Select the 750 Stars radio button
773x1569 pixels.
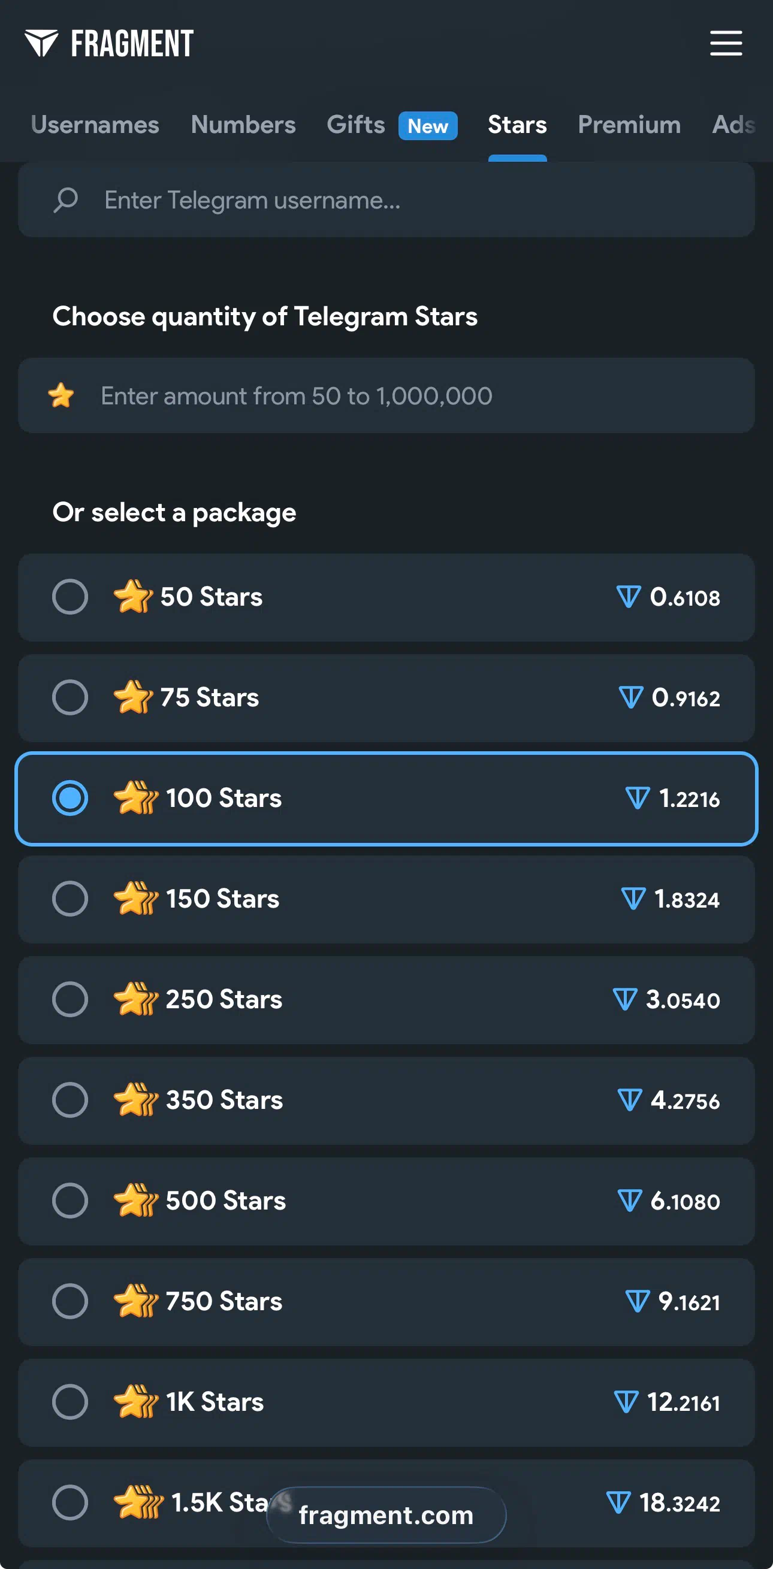(x=70, y=1301)
